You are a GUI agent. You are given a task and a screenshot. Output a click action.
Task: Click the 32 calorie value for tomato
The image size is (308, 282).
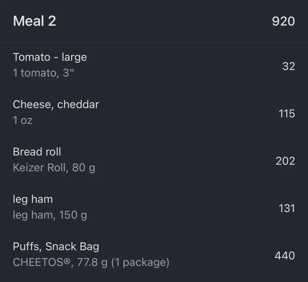click(289, 66)
